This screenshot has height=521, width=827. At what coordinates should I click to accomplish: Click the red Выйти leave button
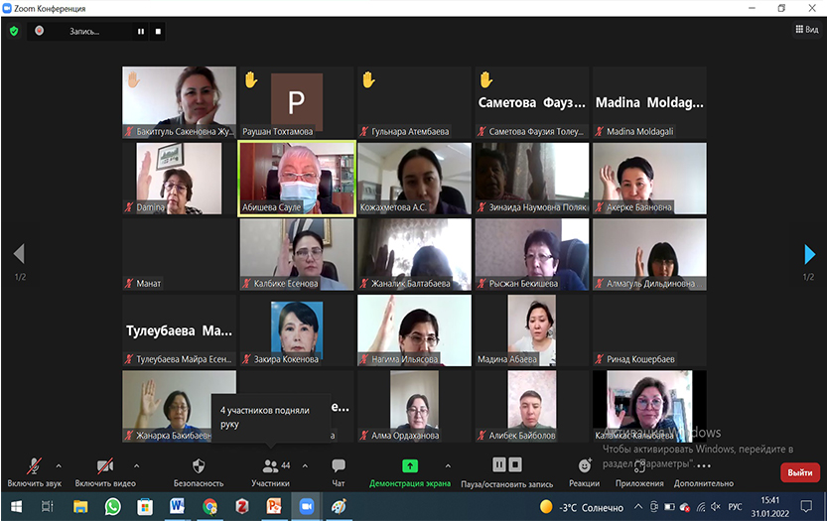[799, 472]
